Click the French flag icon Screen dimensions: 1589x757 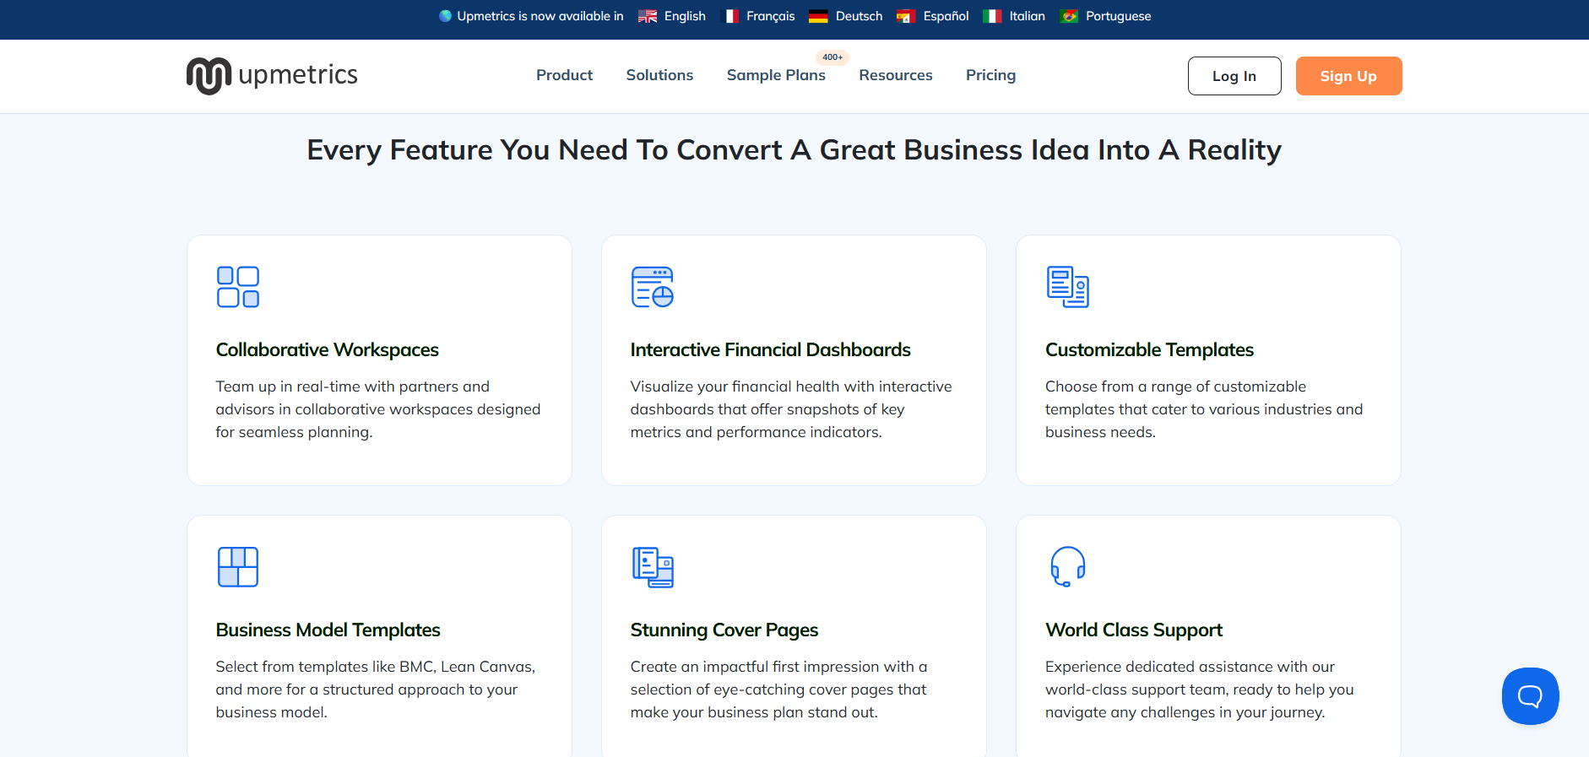tap(730, 16)
